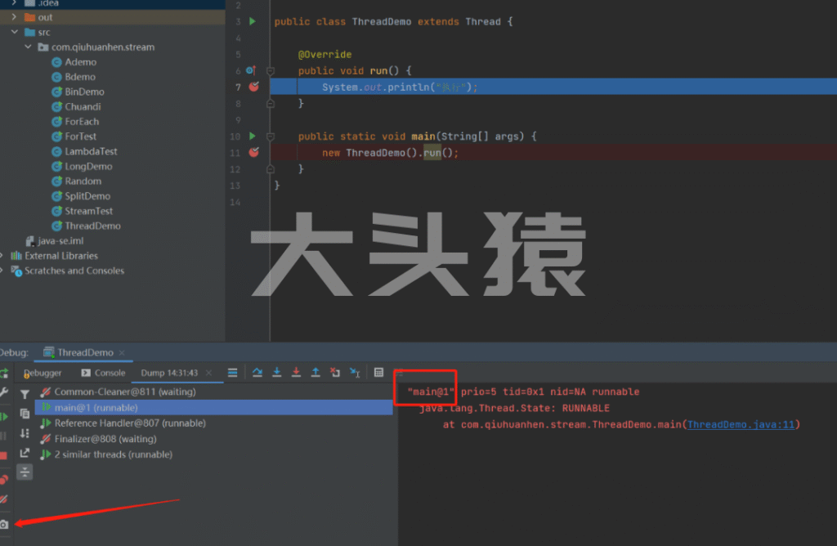The height and width of the screenshot is (546, 837).
Task: Click run gutter arrow beside main method
Action: (252, 136)
